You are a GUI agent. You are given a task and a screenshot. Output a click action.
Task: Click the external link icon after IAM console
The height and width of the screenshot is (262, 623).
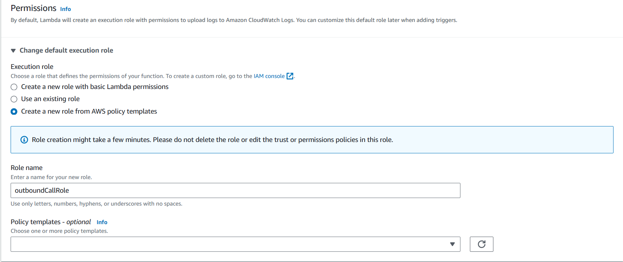pyautogui.click(x=290, y=76)
